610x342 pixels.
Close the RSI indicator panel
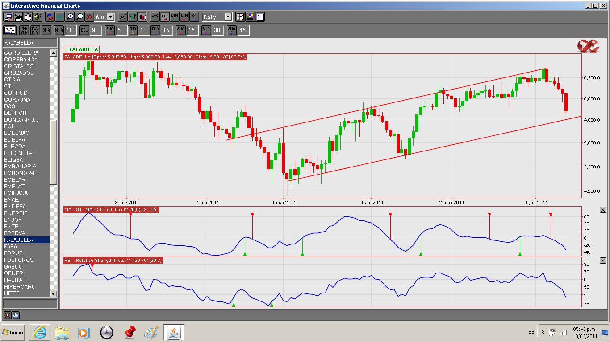tap(603, 261)
